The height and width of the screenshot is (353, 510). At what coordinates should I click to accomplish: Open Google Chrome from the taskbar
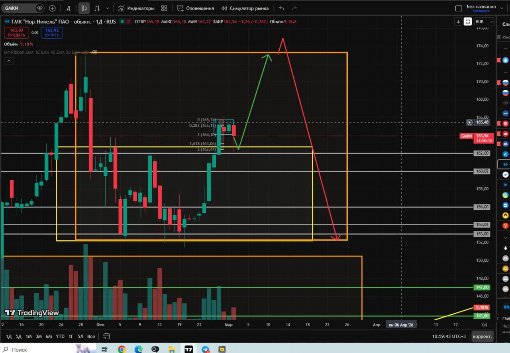click(x=122, y=349)
